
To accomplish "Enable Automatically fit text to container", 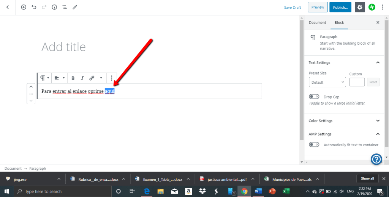I will pos(314,145).
